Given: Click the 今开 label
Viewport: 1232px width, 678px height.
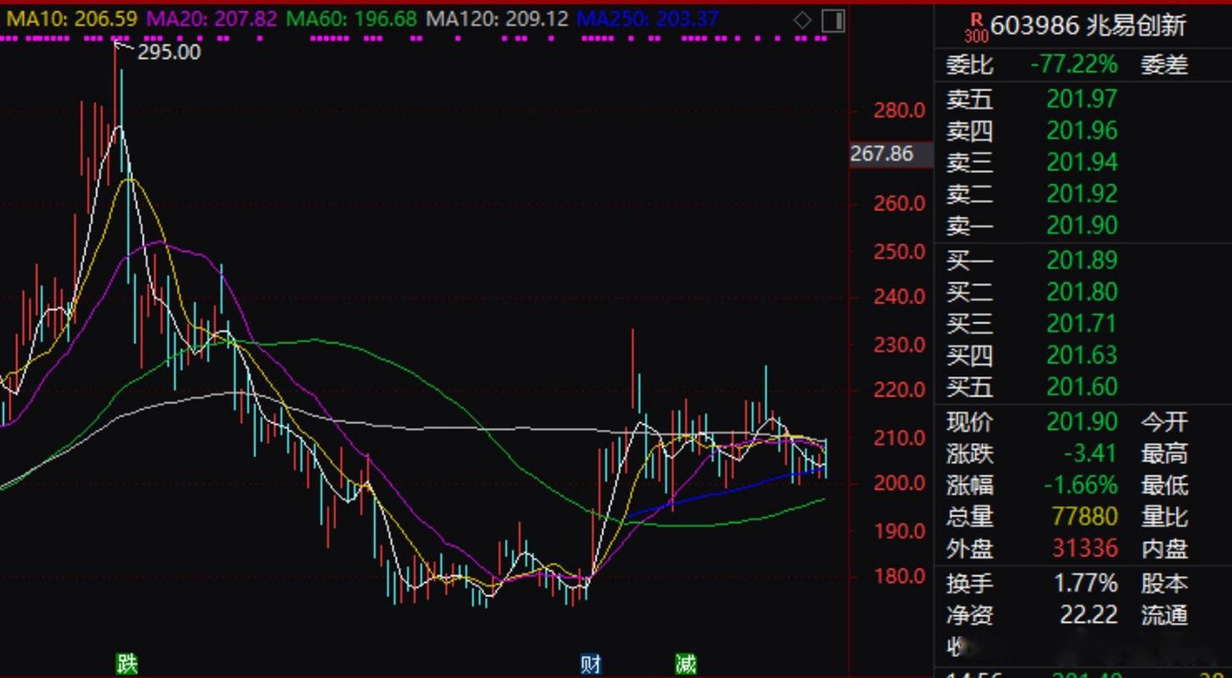Looking at the screenshot, I should click(x=1164, y=422).
